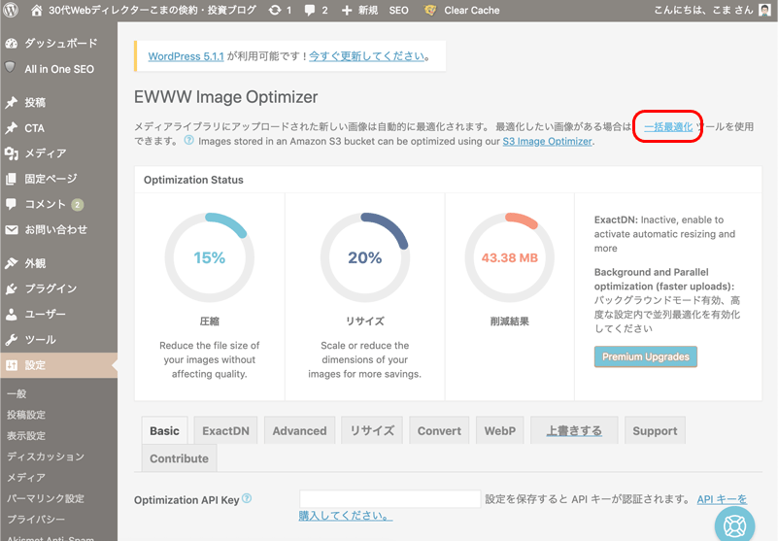The height and width of the screenshot is (541, 778).
Task: Click the メディア sidebar icon
Action: pos(12,153)
